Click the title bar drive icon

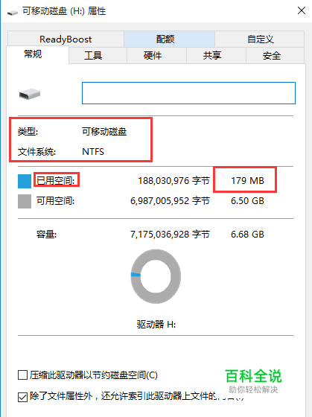[x=12, y=12]
